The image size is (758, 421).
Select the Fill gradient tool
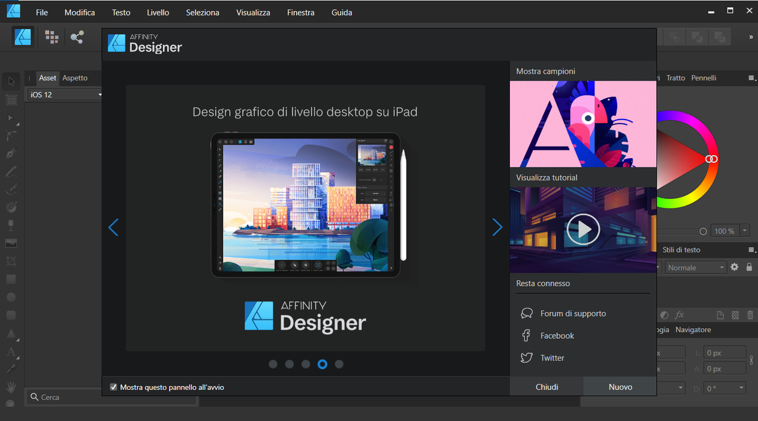click(x=11, y=207)
